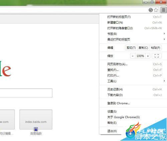The width and height of the screenshot is (167, 141).
Task: Increase zoom with the plus button
Action: pos(148,56)
